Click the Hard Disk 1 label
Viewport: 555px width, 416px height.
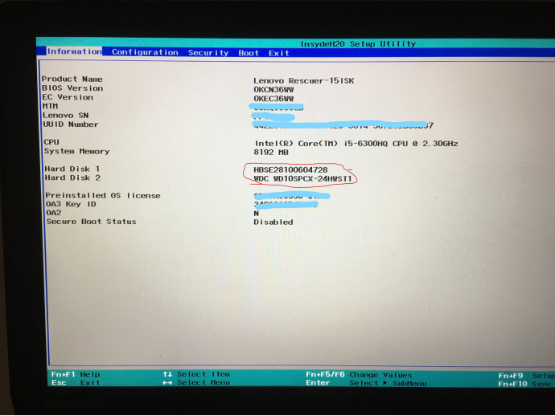tap(72, 169)
